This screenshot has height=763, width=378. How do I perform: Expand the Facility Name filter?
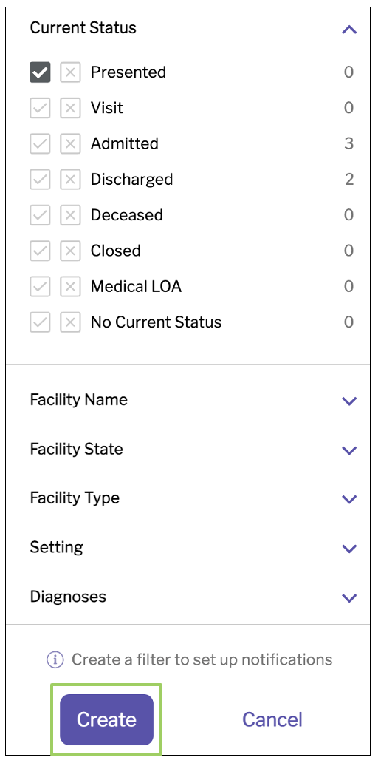[349, 401]
